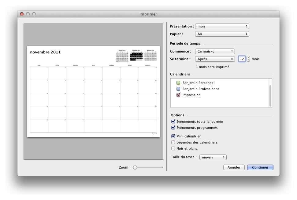Click the Zoom slider handle
The width and height of the screenshot is (297, 200).
click(136, 167)
